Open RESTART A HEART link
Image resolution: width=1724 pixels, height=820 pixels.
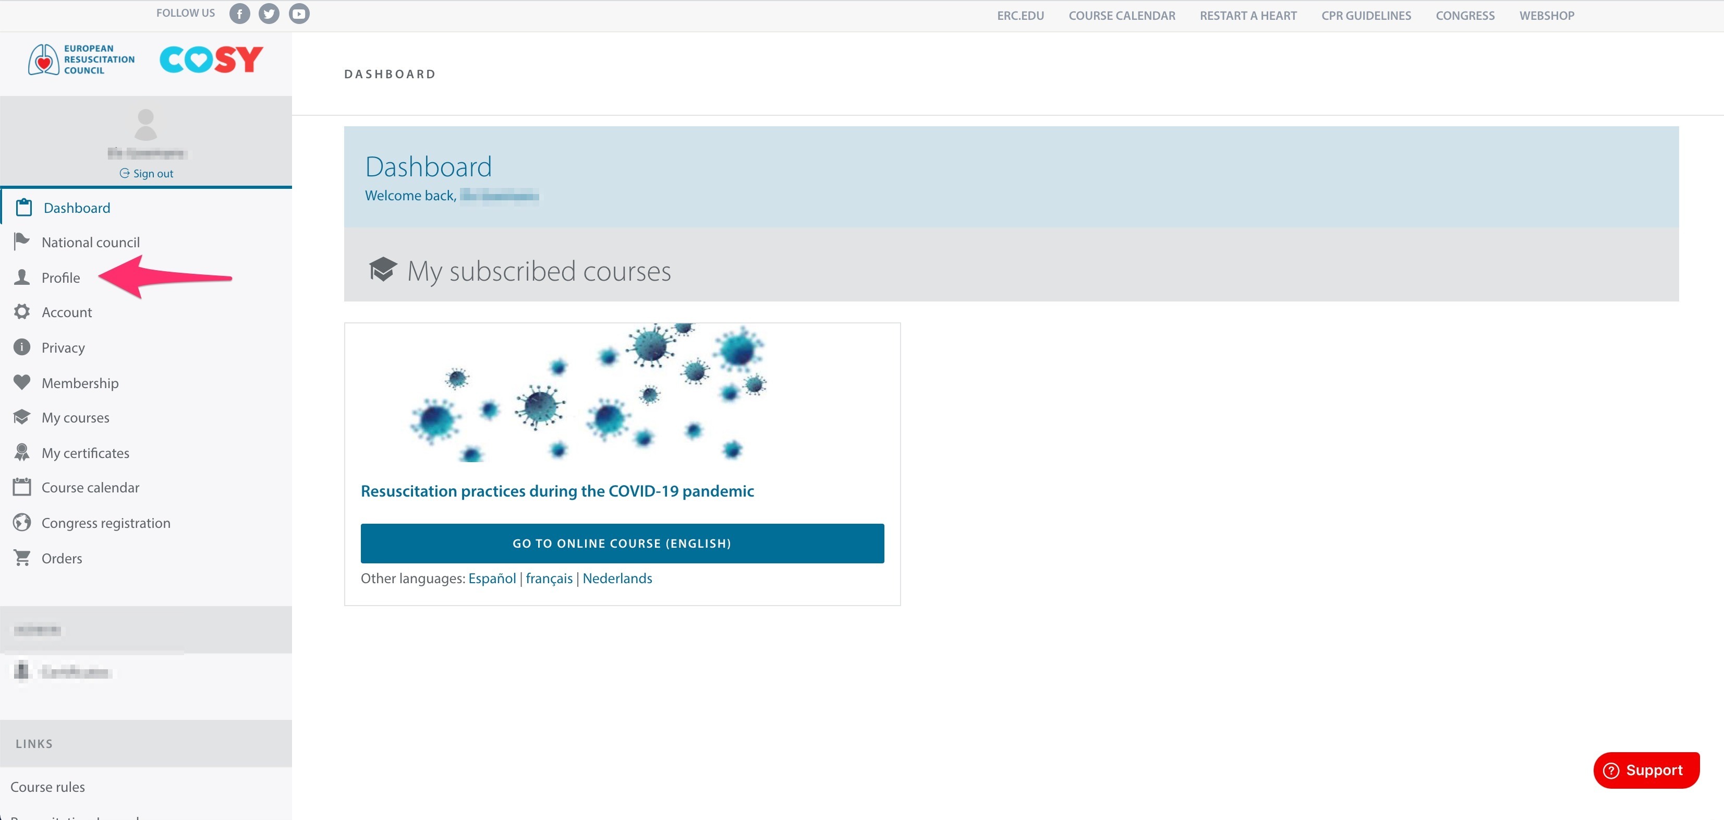click(x=1248, y=16)
